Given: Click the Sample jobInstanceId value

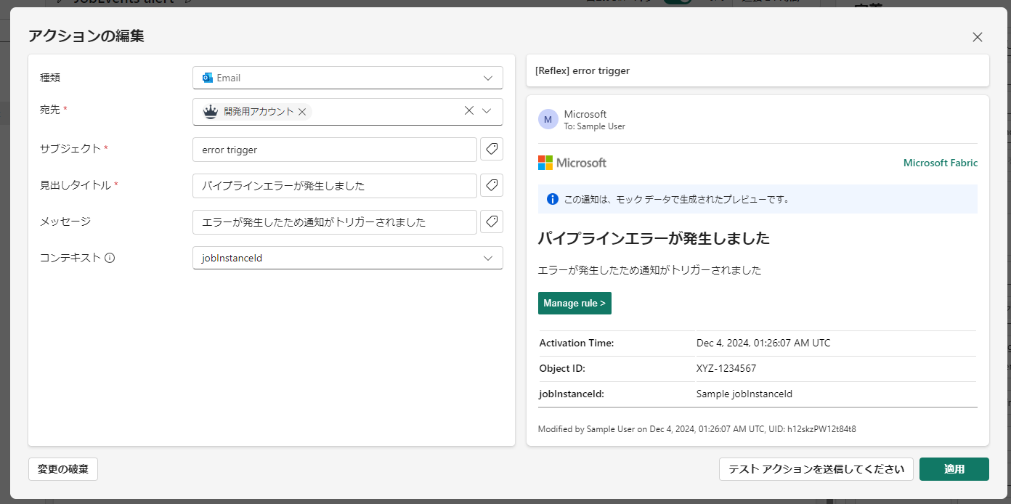Looking at the screenshot, I should [x=744, y=394].
